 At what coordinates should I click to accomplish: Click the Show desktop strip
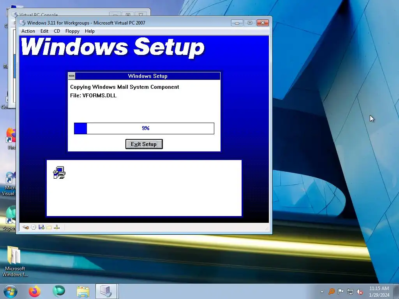397,291
